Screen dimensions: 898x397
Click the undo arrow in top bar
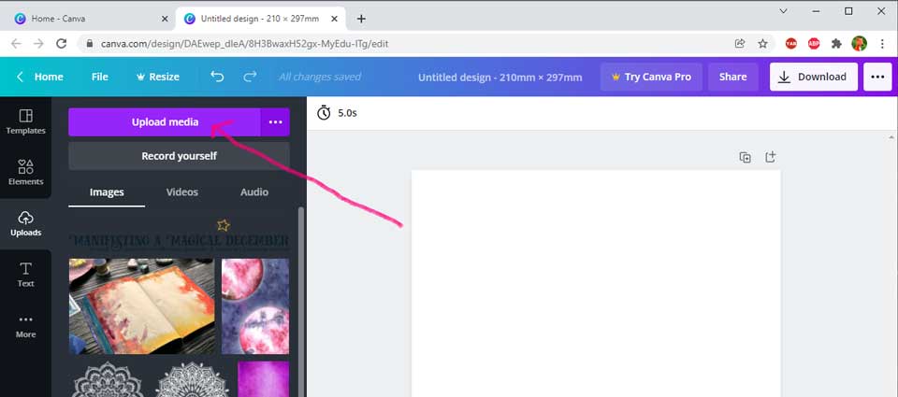[x=217, y=77]
